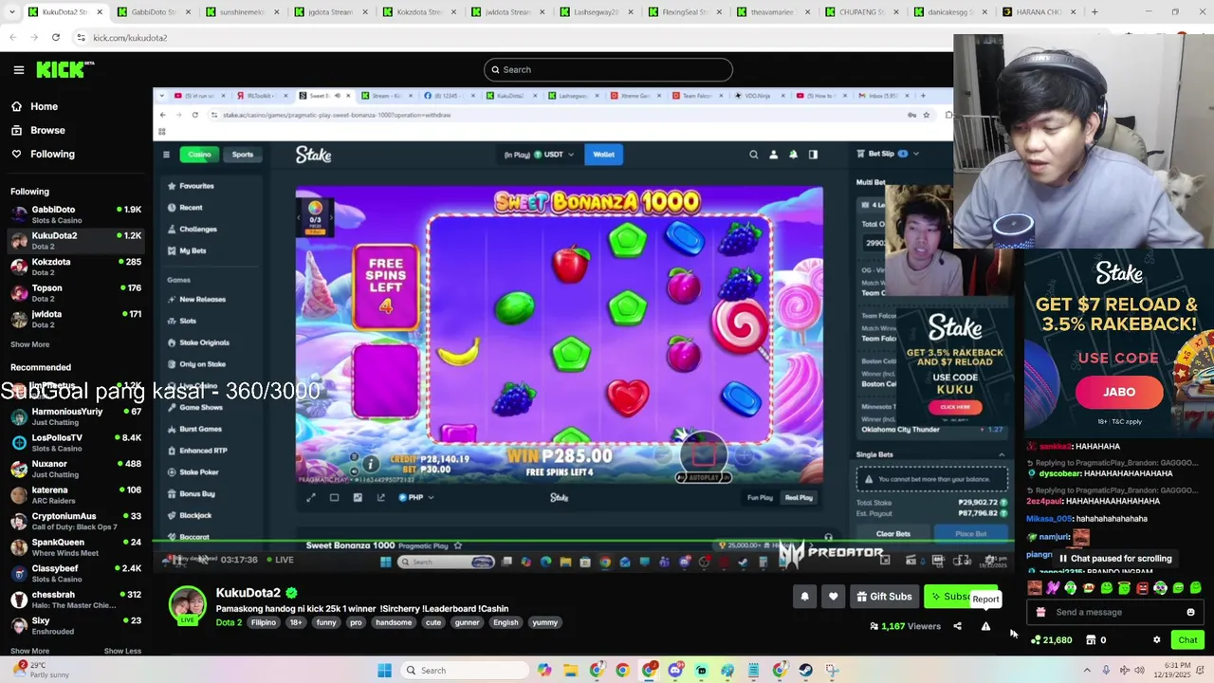1214x683 pixels.
Task: Click Clear Bets in bet slip
Action: coord(892,534)
